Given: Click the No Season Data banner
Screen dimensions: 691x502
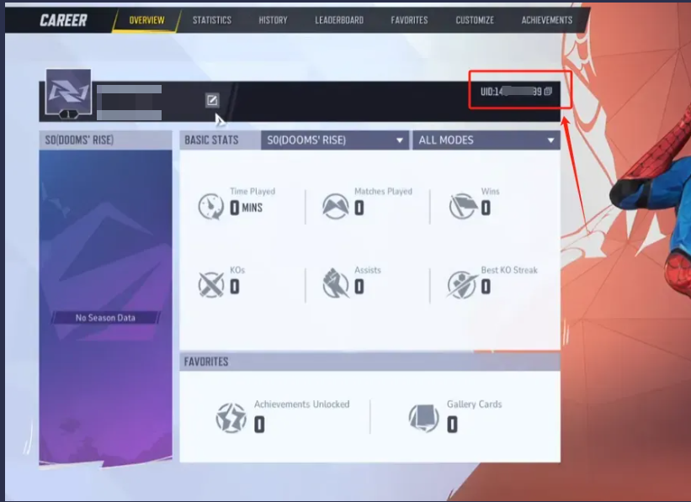Looking at the screenshot, I should [x=105, y=318].
